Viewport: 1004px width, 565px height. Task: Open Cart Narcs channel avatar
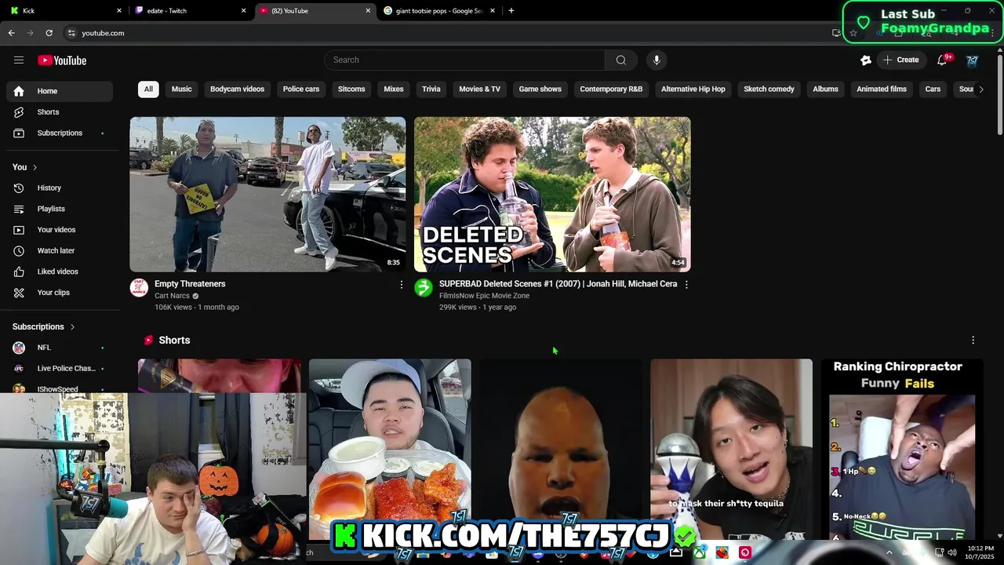point(139,288)
